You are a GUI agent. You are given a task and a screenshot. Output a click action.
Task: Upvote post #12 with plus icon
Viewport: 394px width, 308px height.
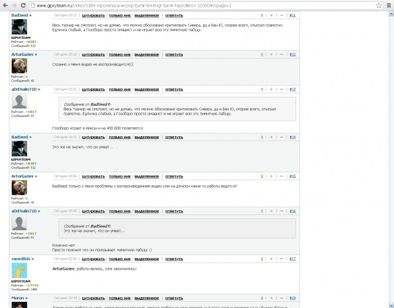click(x=271, y=55)
